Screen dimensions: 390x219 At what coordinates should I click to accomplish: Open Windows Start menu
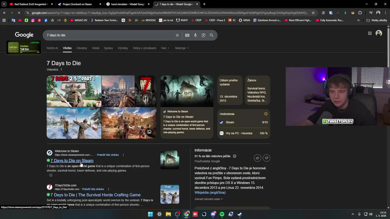click(x=150, y=214)
